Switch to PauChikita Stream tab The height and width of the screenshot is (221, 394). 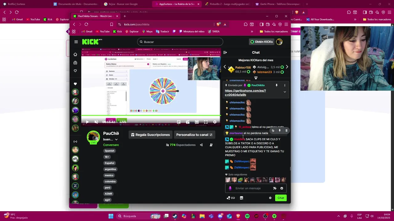(x=95, y=16)
